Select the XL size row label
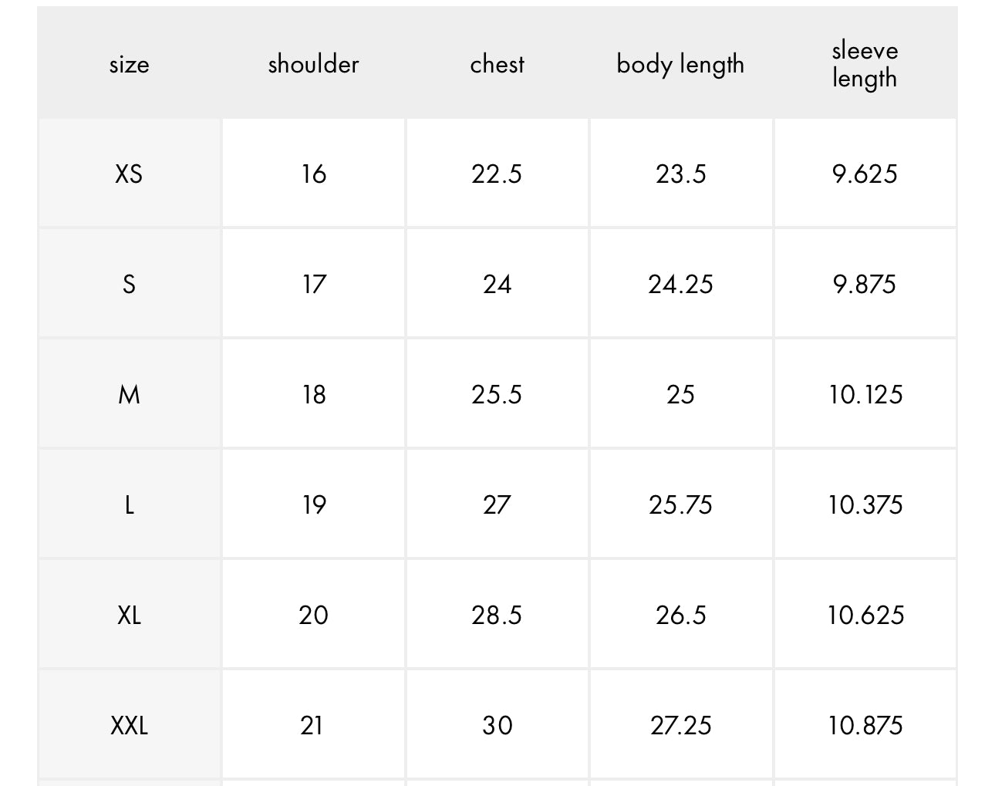Image resolution: width=995 pixels, height=786 pixels. tap(129, 616)
